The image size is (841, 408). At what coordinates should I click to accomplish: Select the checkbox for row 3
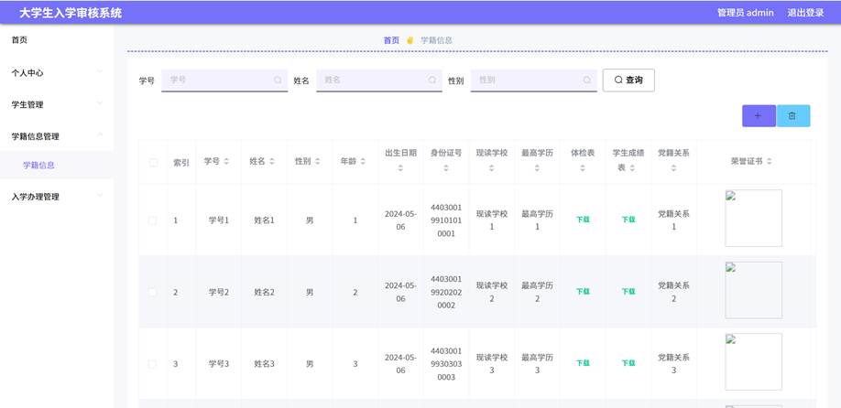point(152,364)
